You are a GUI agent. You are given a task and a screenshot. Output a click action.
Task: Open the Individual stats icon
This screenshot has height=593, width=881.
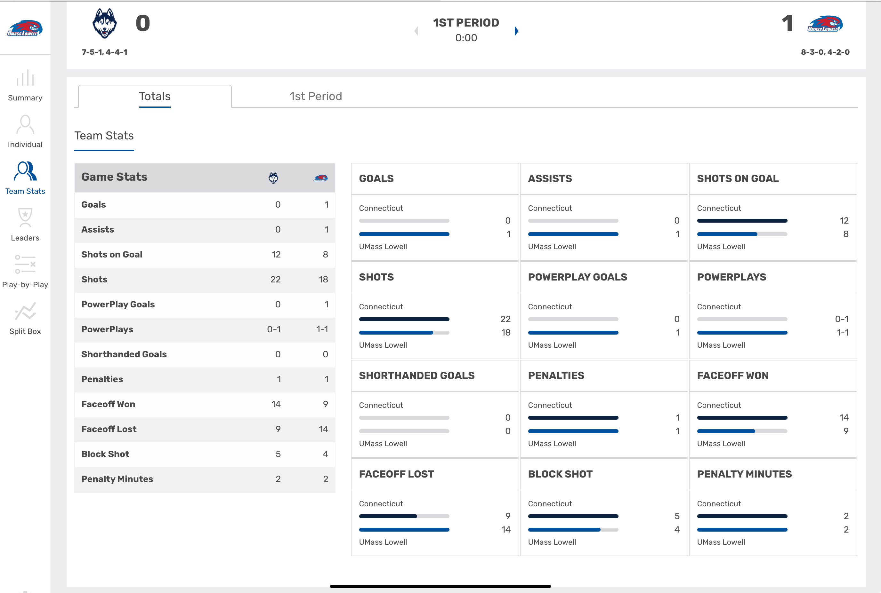coord(25,124)
